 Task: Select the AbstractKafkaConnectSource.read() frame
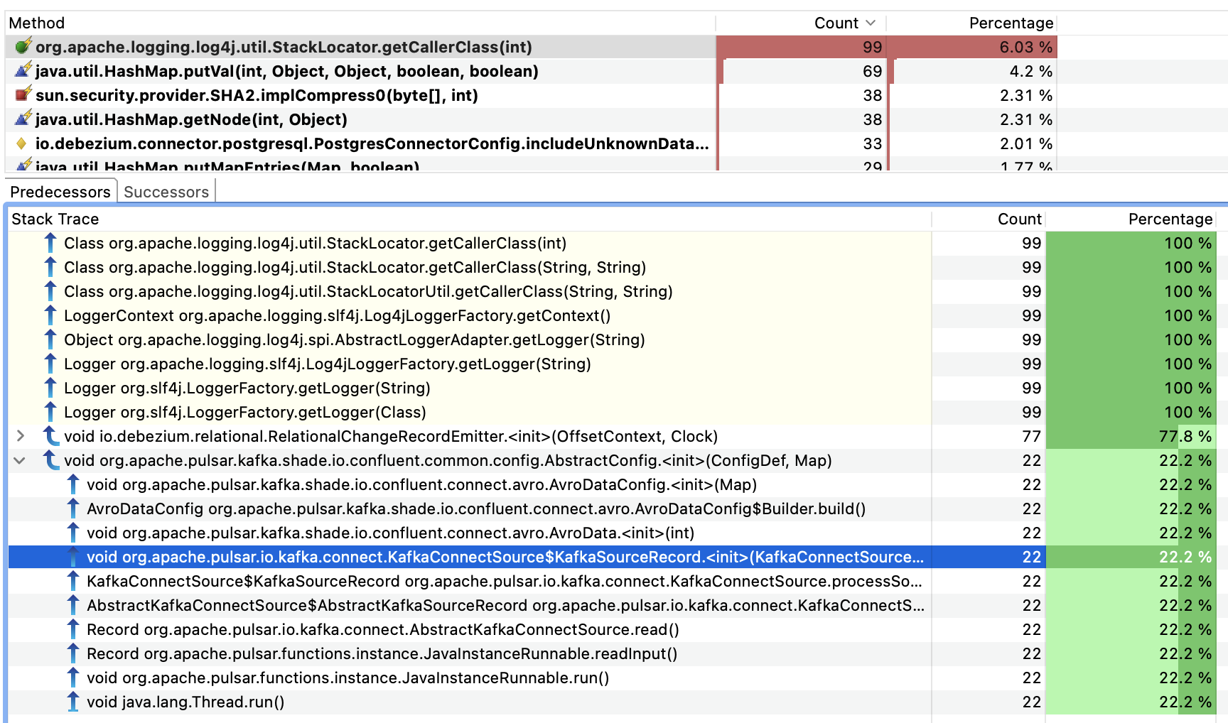coord(613,629)
